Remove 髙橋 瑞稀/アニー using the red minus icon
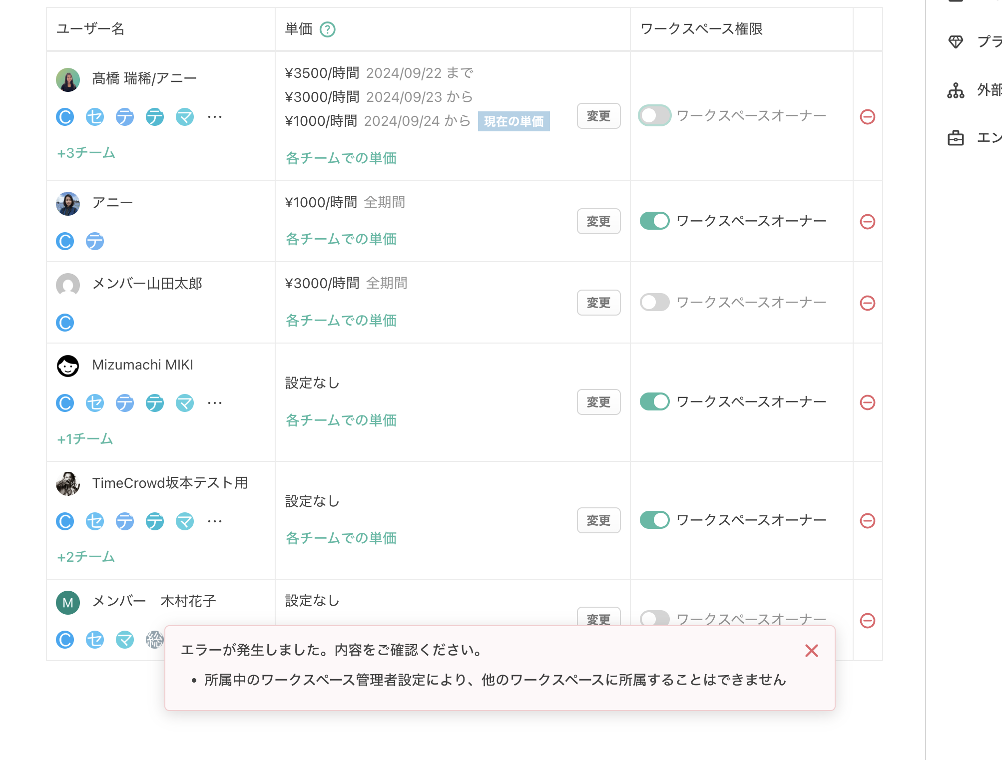1002x760 pixels. click(x=868, y=116)
